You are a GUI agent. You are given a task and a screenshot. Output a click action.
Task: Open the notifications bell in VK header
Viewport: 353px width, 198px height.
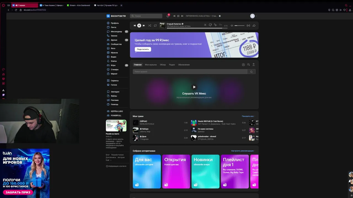[168, 16]
